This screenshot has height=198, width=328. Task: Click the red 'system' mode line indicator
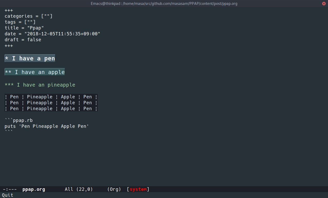(138, 189)
